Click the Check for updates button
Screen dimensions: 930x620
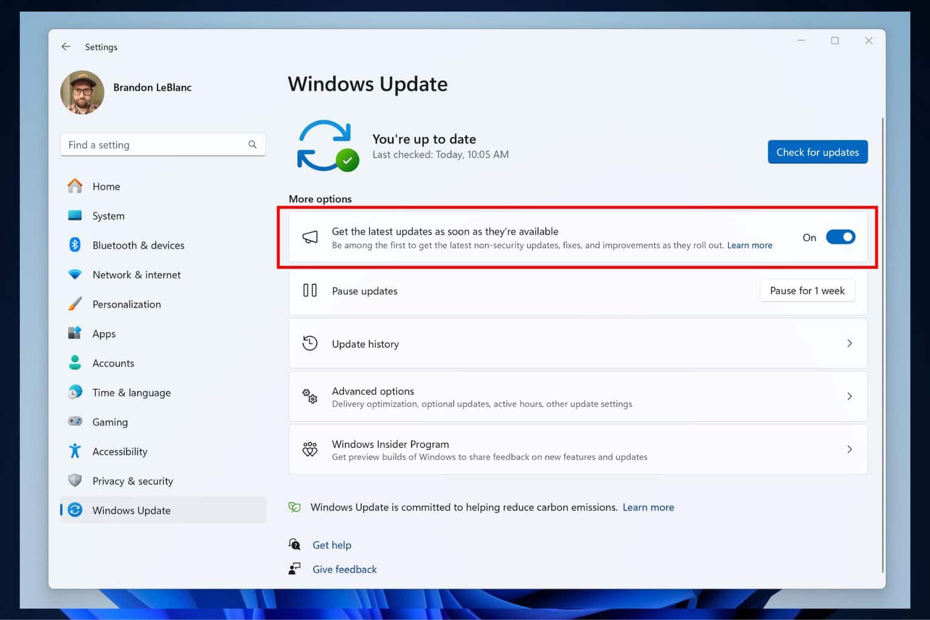pyautogui.click(x=817, y=152)
